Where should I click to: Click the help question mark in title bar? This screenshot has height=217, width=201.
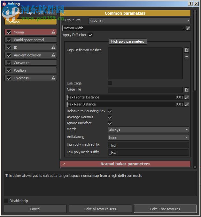point(190,4)
